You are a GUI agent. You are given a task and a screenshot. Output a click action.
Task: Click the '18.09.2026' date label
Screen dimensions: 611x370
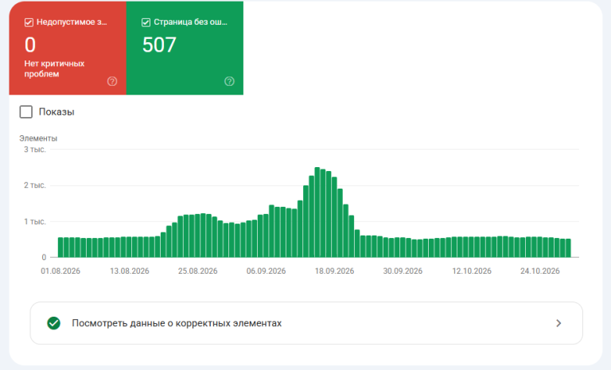(334, 271)
